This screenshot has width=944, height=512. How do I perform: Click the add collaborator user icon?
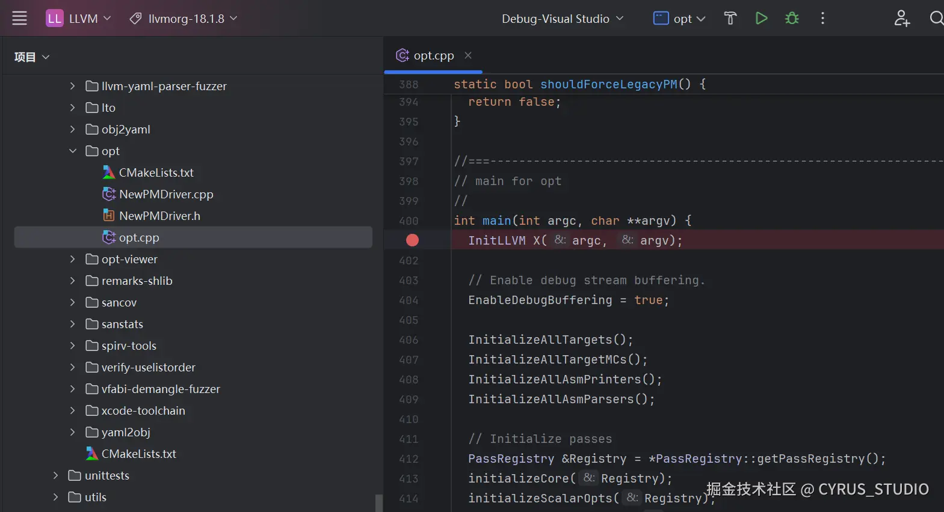tap(901, 19)
